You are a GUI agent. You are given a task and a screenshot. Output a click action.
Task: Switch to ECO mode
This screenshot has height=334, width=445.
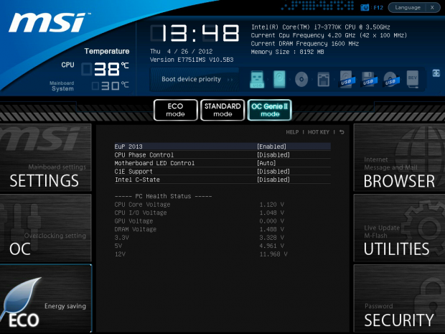(175, 110)
